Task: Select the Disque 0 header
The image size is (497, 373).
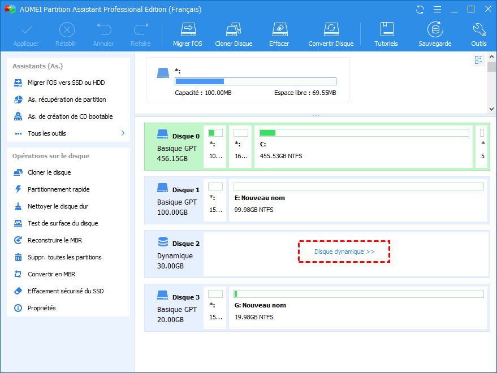Action: click(x=174, y=147)
